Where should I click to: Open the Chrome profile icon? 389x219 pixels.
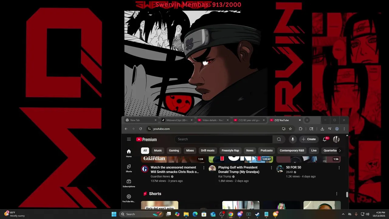click(x=337, y=129)
